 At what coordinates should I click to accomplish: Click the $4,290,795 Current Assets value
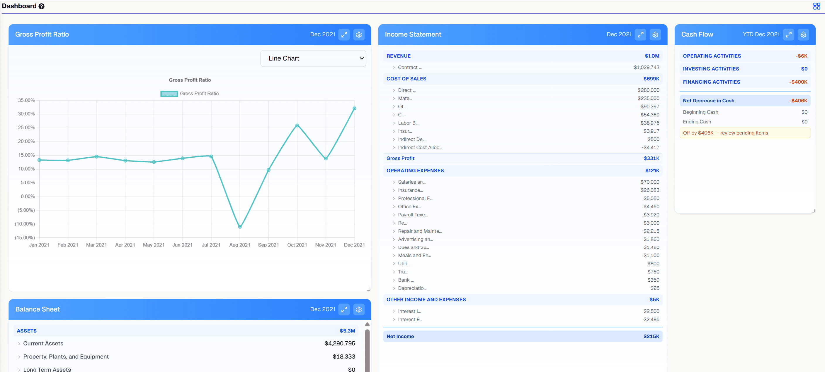click(x=339, y=344)
